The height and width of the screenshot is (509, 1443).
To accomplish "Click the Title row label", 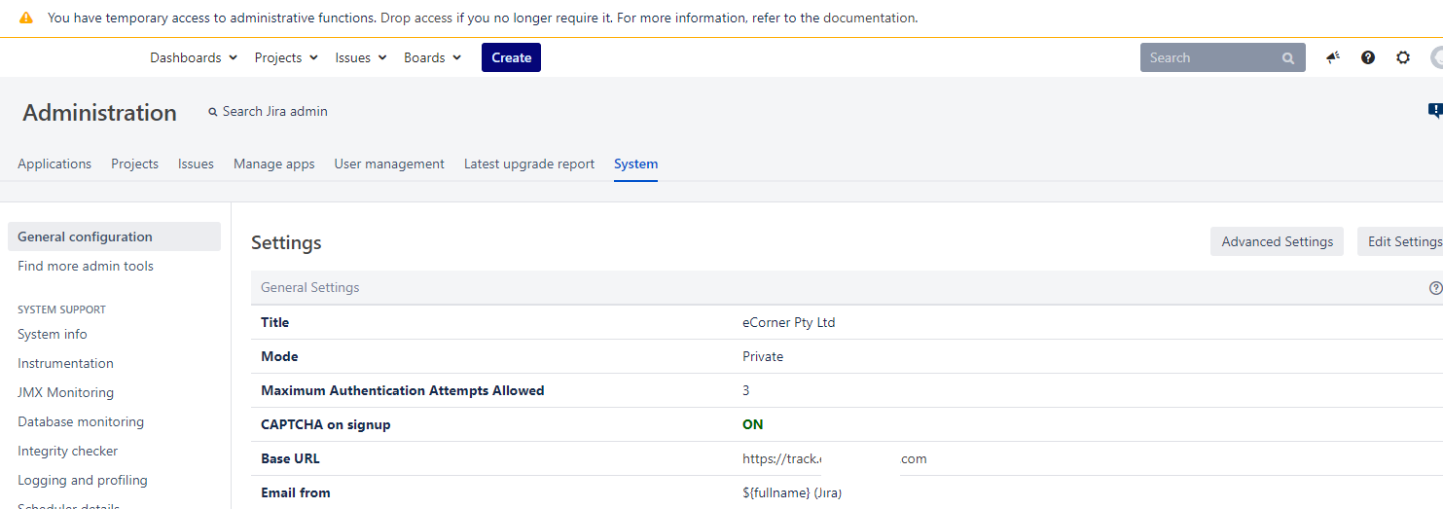I will 274,322.
